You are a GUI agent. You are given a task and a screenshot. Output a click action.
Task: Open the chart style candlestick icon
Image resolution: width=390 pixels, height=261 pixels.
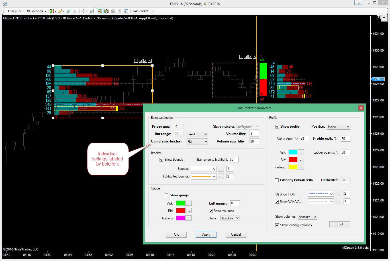tap(52, 11)
